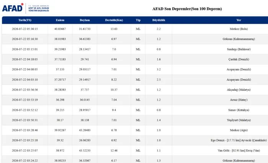Click depth value 6.97
The width and height of the screenshot is (268, 163).
point(114,39)
